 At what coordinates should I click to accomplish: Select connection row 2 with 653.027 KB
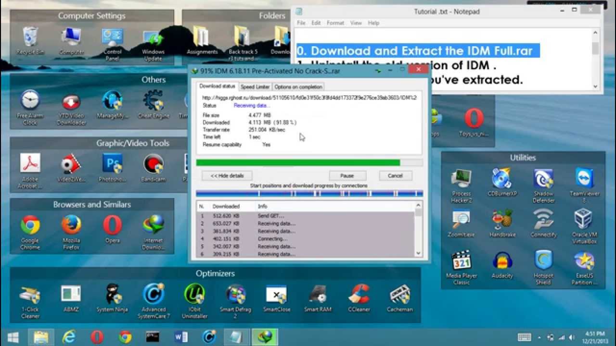[x=306, y=223]
